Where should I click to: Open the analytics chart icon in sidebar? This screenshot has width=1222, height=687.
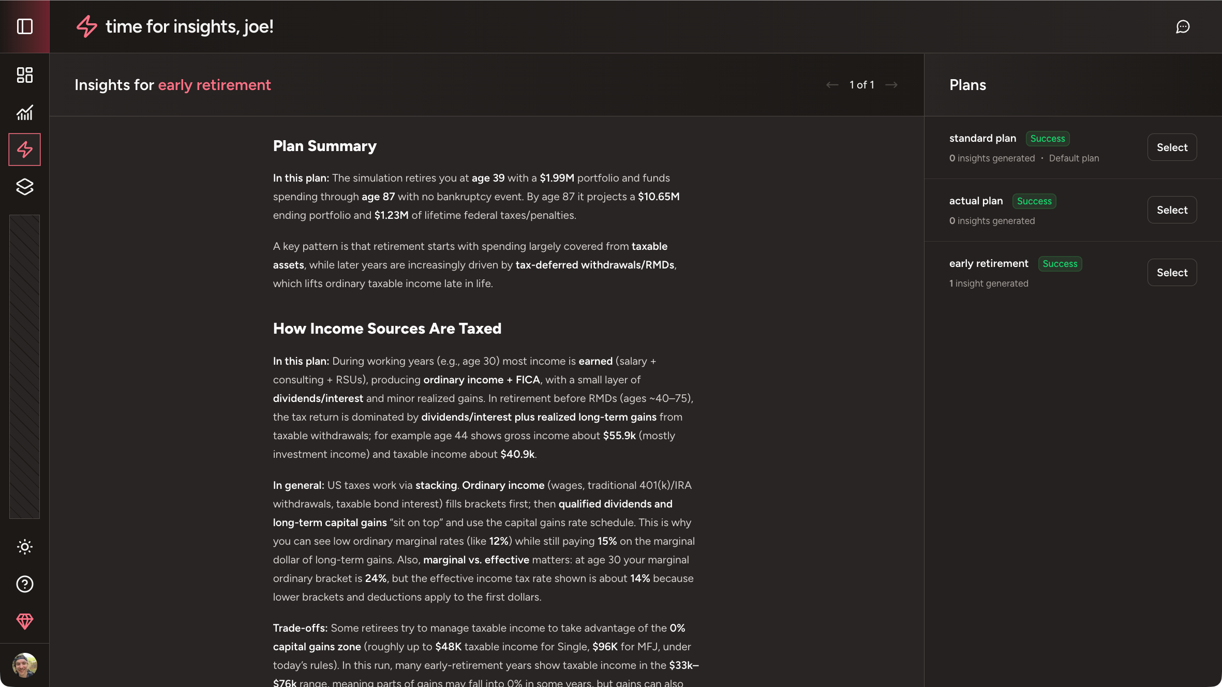(x=24, y=113)
